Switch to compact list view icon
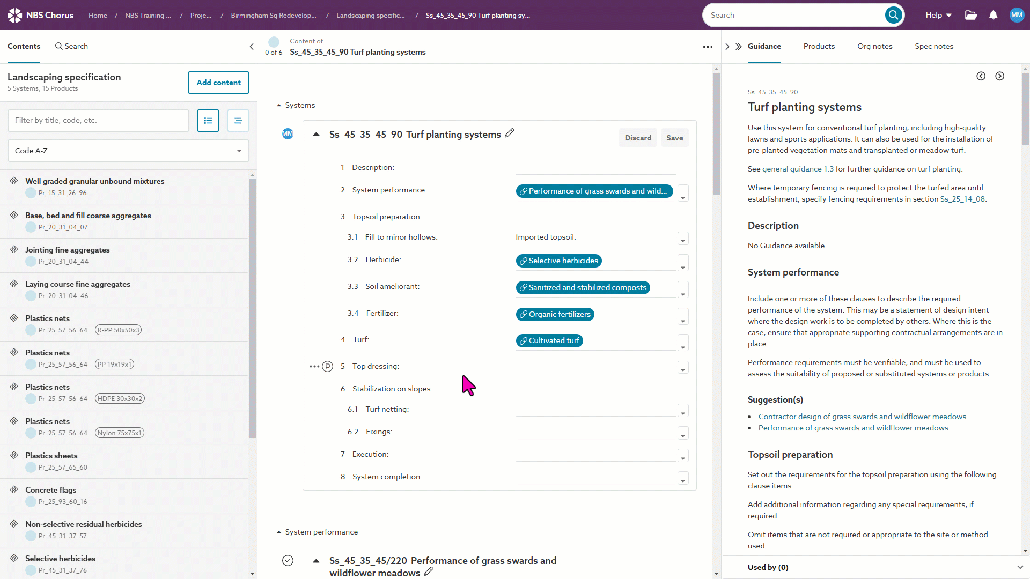The width and height of the screenshot is (1030, 579). point(238,121)
